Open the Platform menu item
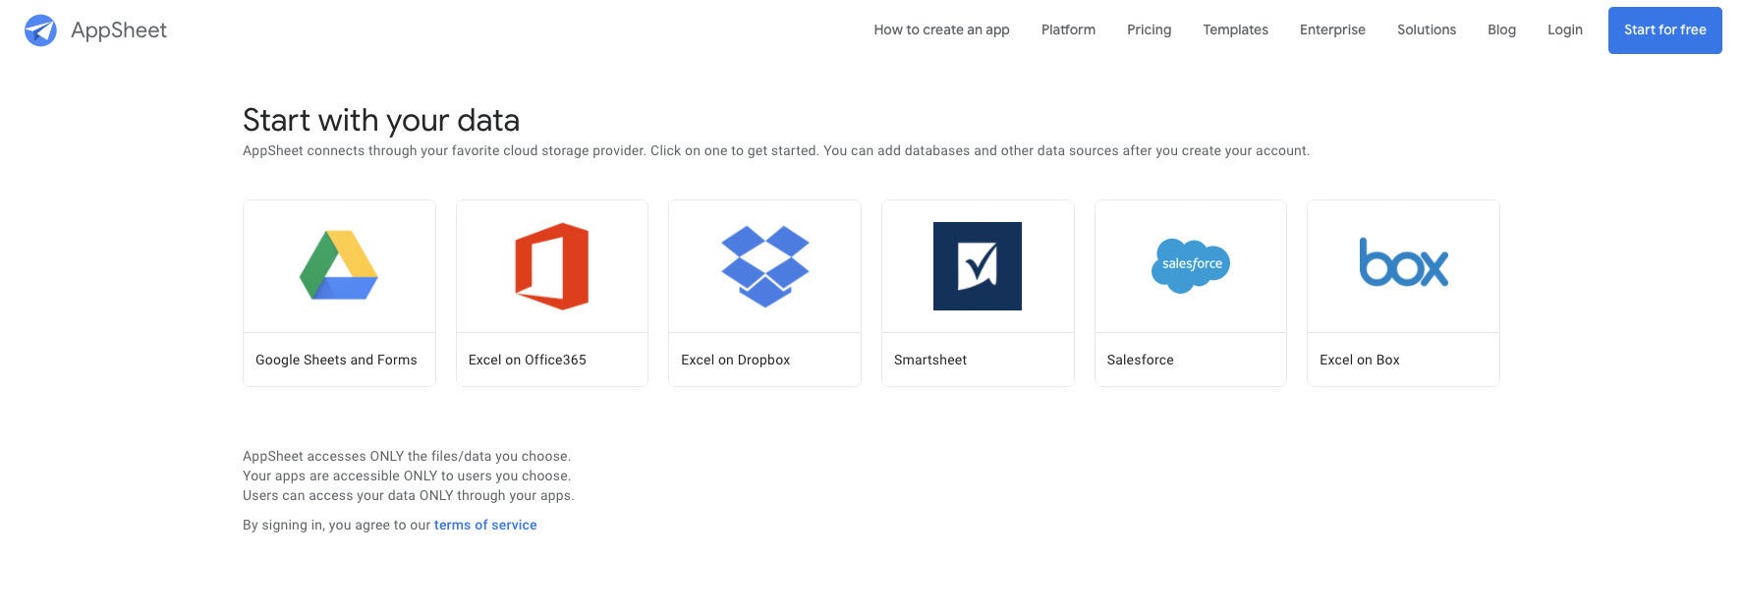Image resolution: width=1743 pixels, height=615 pixels. click(x=1068, y=29)
